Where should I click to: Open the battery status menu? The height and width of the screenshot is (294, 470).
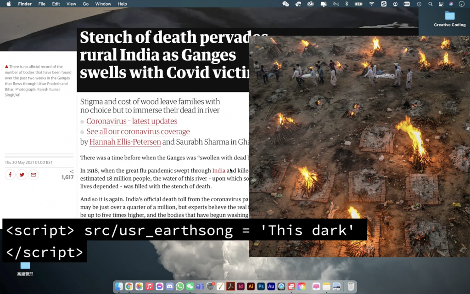359,4
